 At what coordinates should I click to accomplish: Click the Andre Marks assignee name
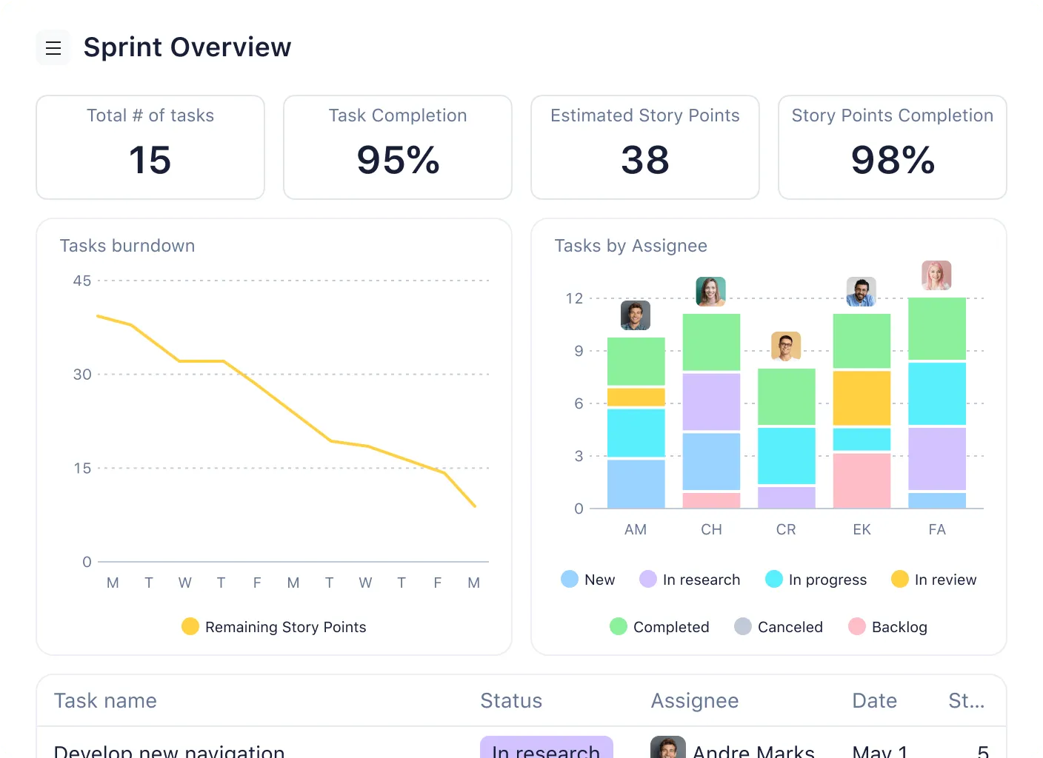click(753, 751)
